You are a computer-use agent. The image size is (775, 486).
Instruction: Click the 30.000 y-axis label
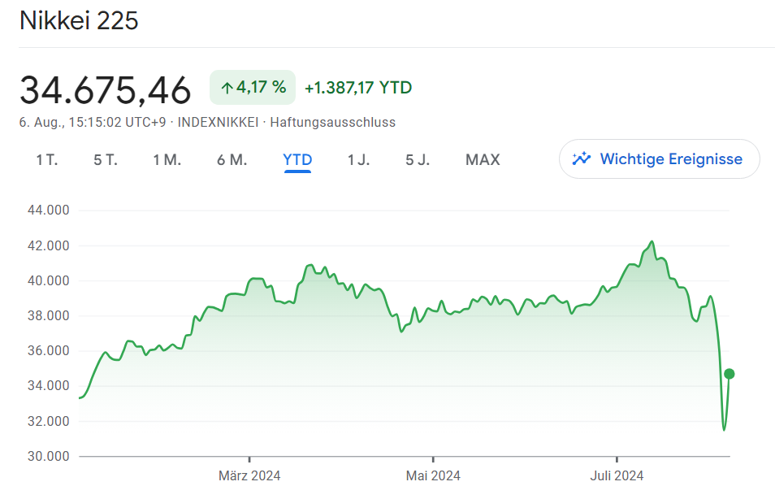[49, 456]
